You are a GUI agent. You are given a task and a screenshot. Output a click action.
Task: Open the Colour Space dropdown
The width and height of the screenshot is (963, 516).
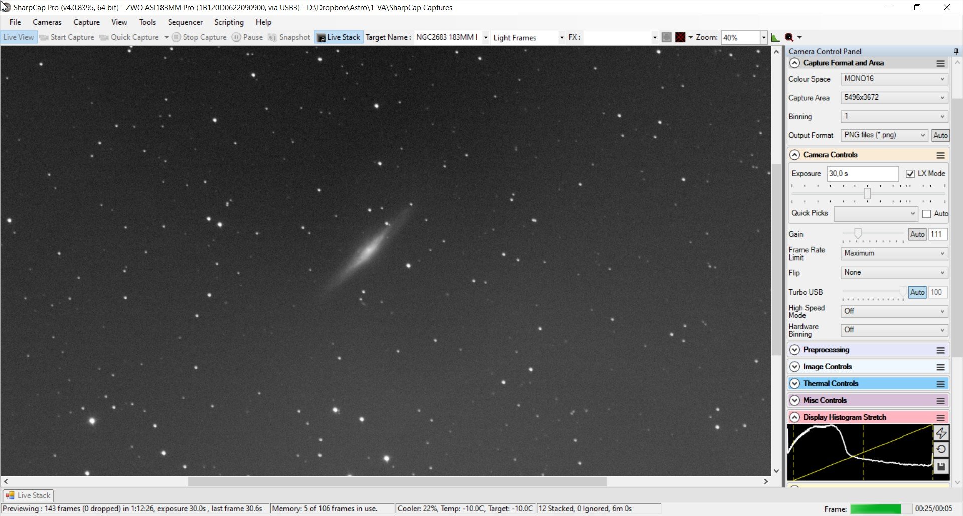894,79
